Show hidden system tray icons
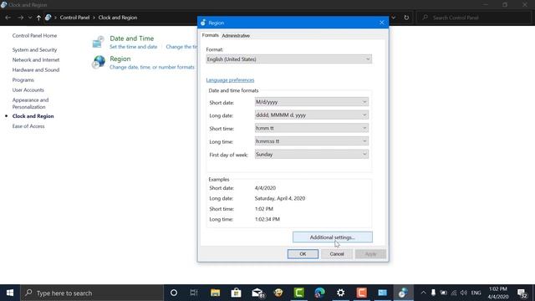Screen dimensions: 535x301 (424, 293)
